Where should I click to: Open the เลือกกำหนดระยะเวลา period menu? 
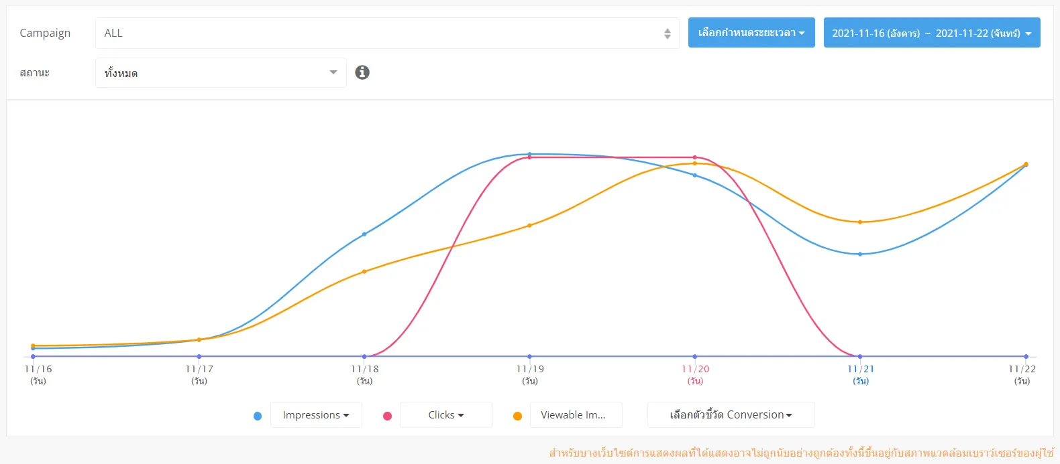coord(751,33)
